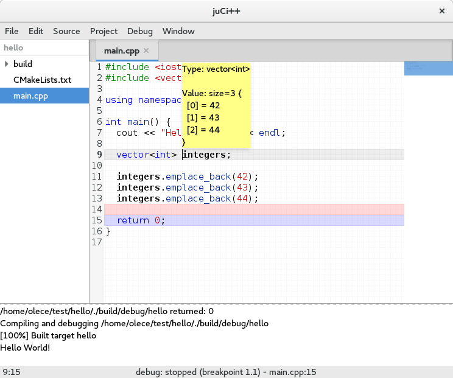Click the Hello World! terminal output
This screenshot has width=453, height=378.
25,347
